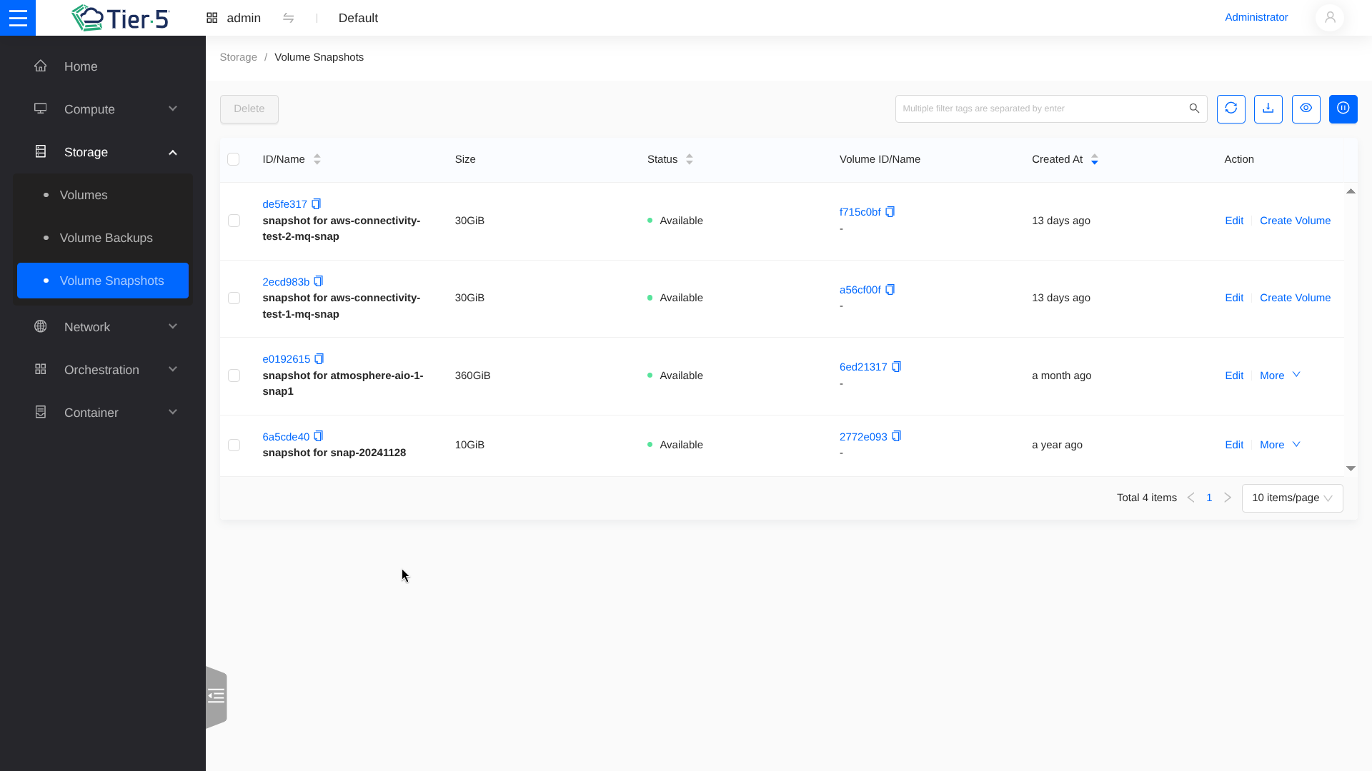Click the hamburger menu icon top-left

point(18,18)
